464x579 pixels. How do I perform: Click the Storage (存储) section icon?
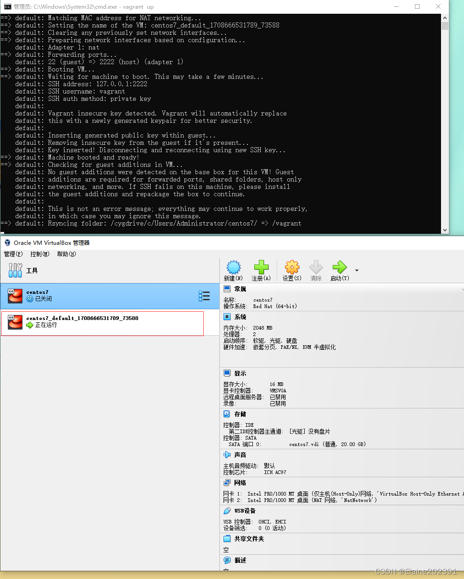pos(227,414)
